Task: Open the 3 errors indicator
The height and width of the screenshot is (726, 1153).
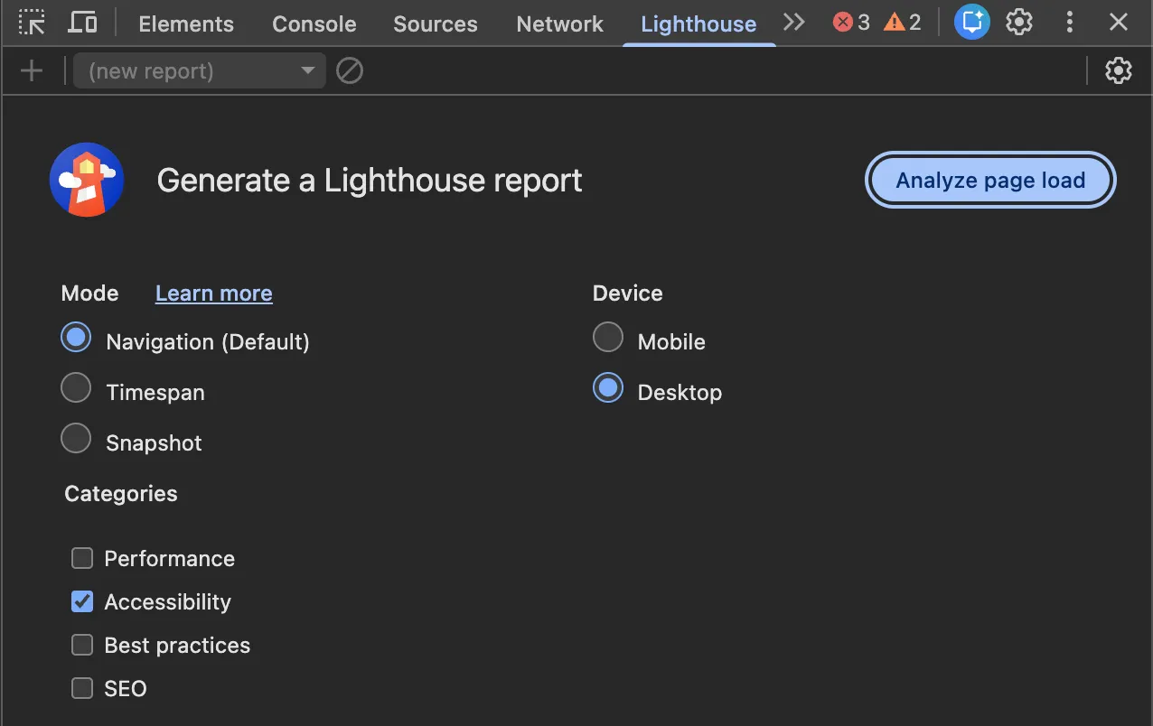Action: (851, 23)
